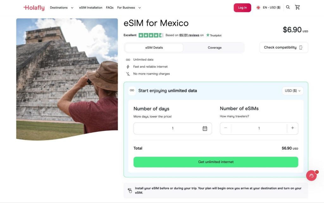Image resolution: width=324 pixels, height=203 pixels.
Task: Click the calendar icon in Number of days
Action: tap(206, 128)
